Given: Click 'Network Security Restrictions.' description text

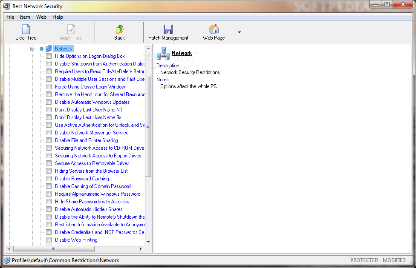Looking at the screenshot, I should (x=191, y=72).
